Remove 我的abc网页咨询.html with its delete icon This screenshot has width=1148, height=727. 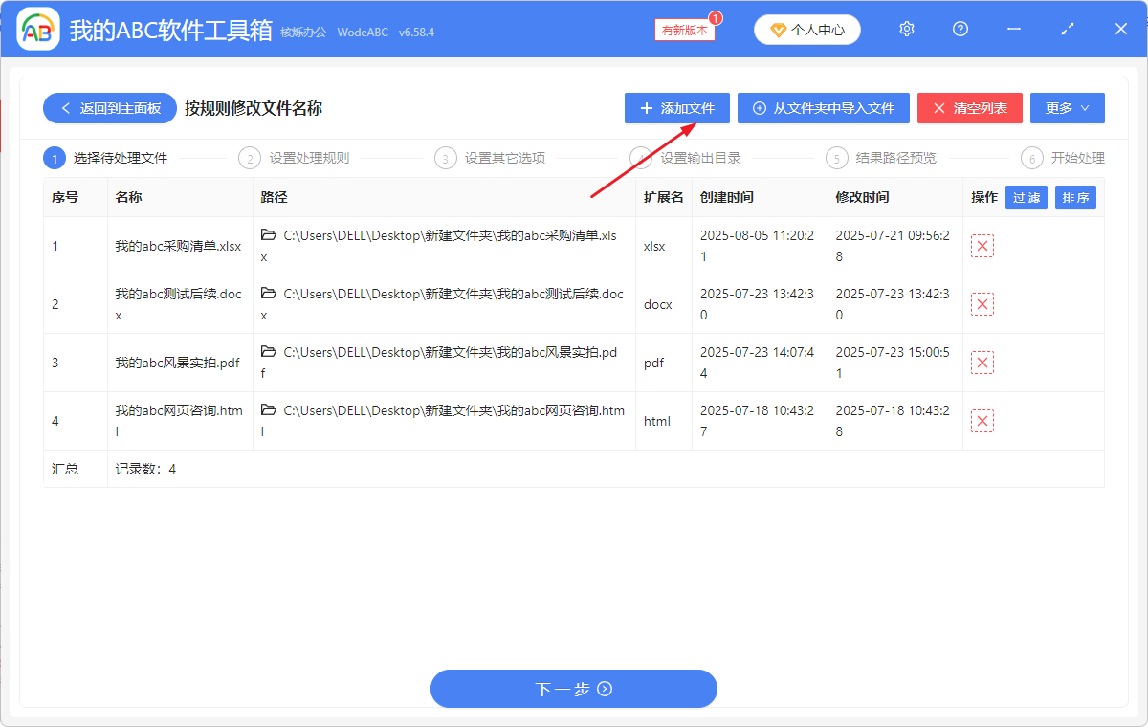(x=982, y=420)
